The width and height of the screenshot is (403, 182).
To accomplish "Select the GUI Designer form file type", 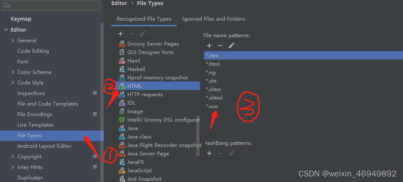I will click(158, 52).
